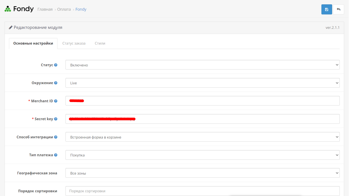Click the Оплата breadcrumb link

click(x=64, y=9)
